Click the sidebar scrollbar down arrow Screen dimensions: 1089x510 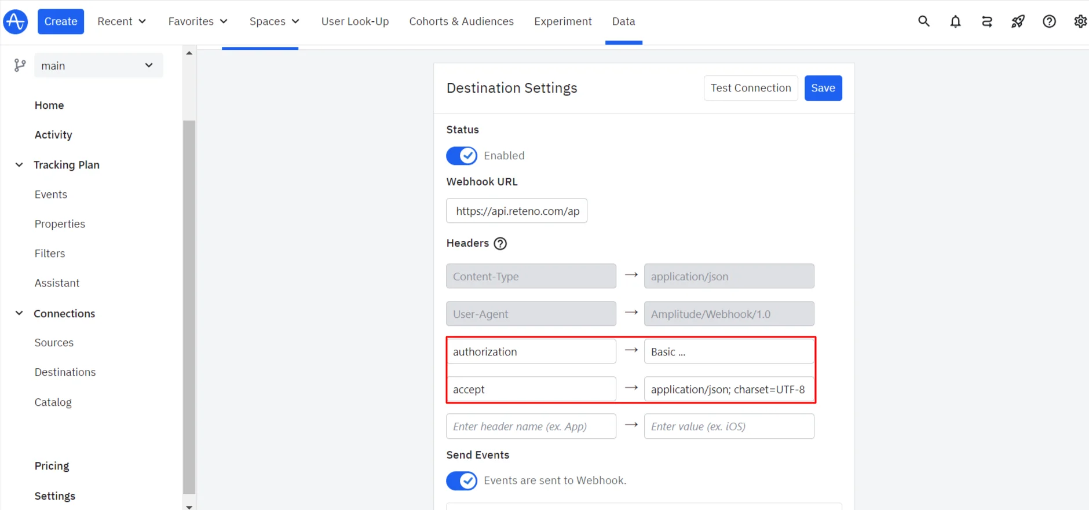click(x=189, y=507)
